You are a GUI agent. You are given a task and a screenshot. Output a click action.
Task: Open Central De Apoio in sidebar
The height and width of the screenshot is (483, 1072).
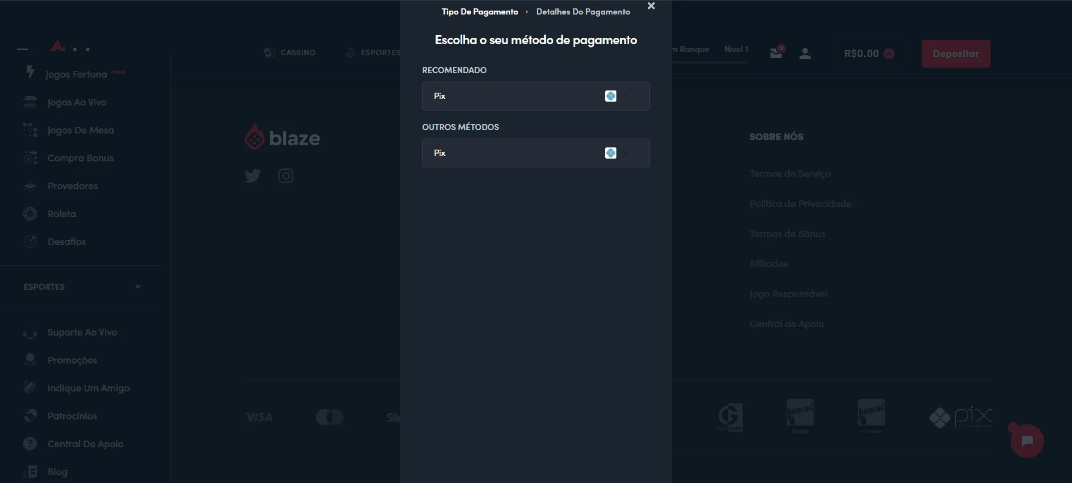click(85, 444)
